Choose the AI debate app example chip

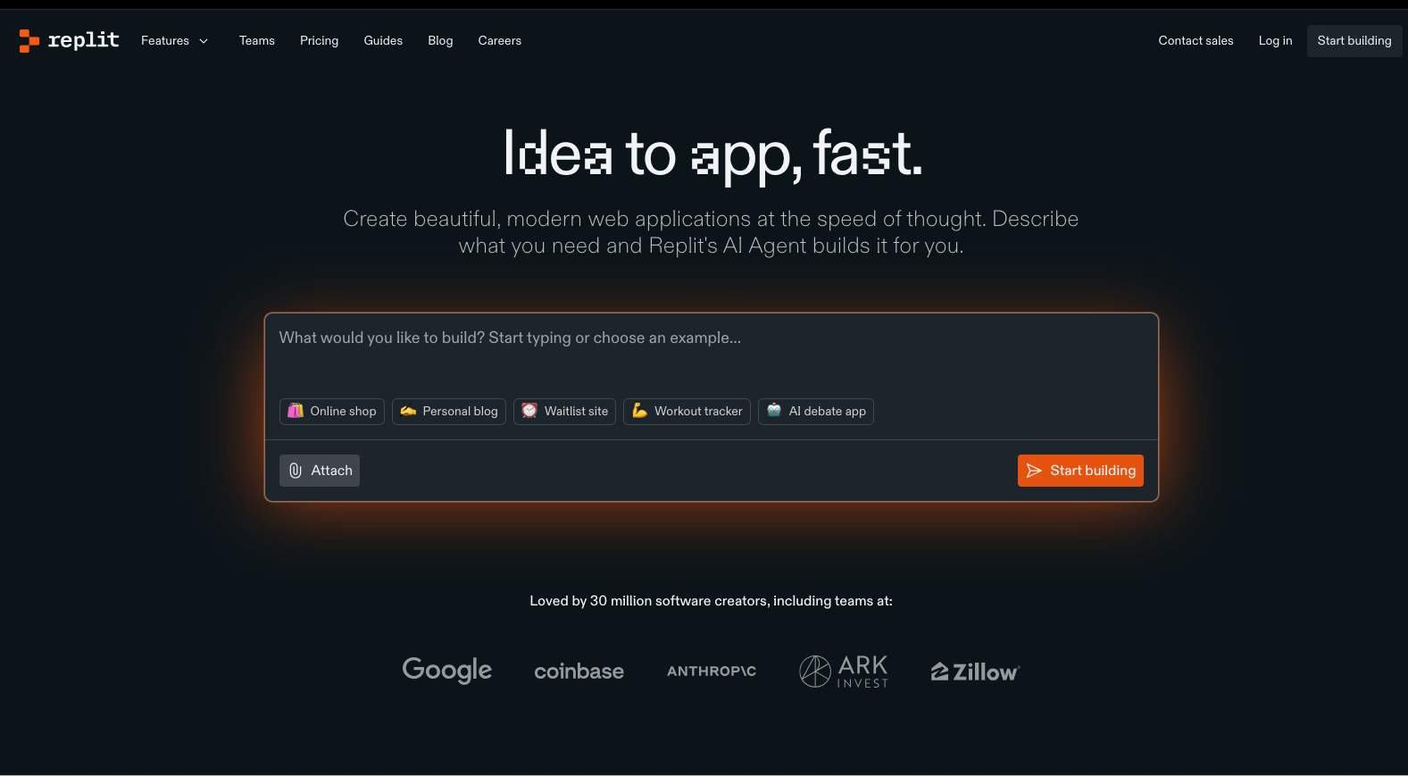tap(816, 412)
